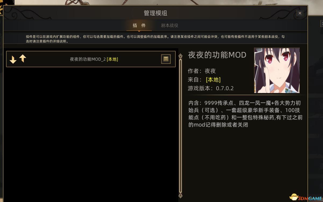The width and height of the screenshot is (323, 202).
Task: Switch to the 插件 tab
Action: click(x=139, y=26)
